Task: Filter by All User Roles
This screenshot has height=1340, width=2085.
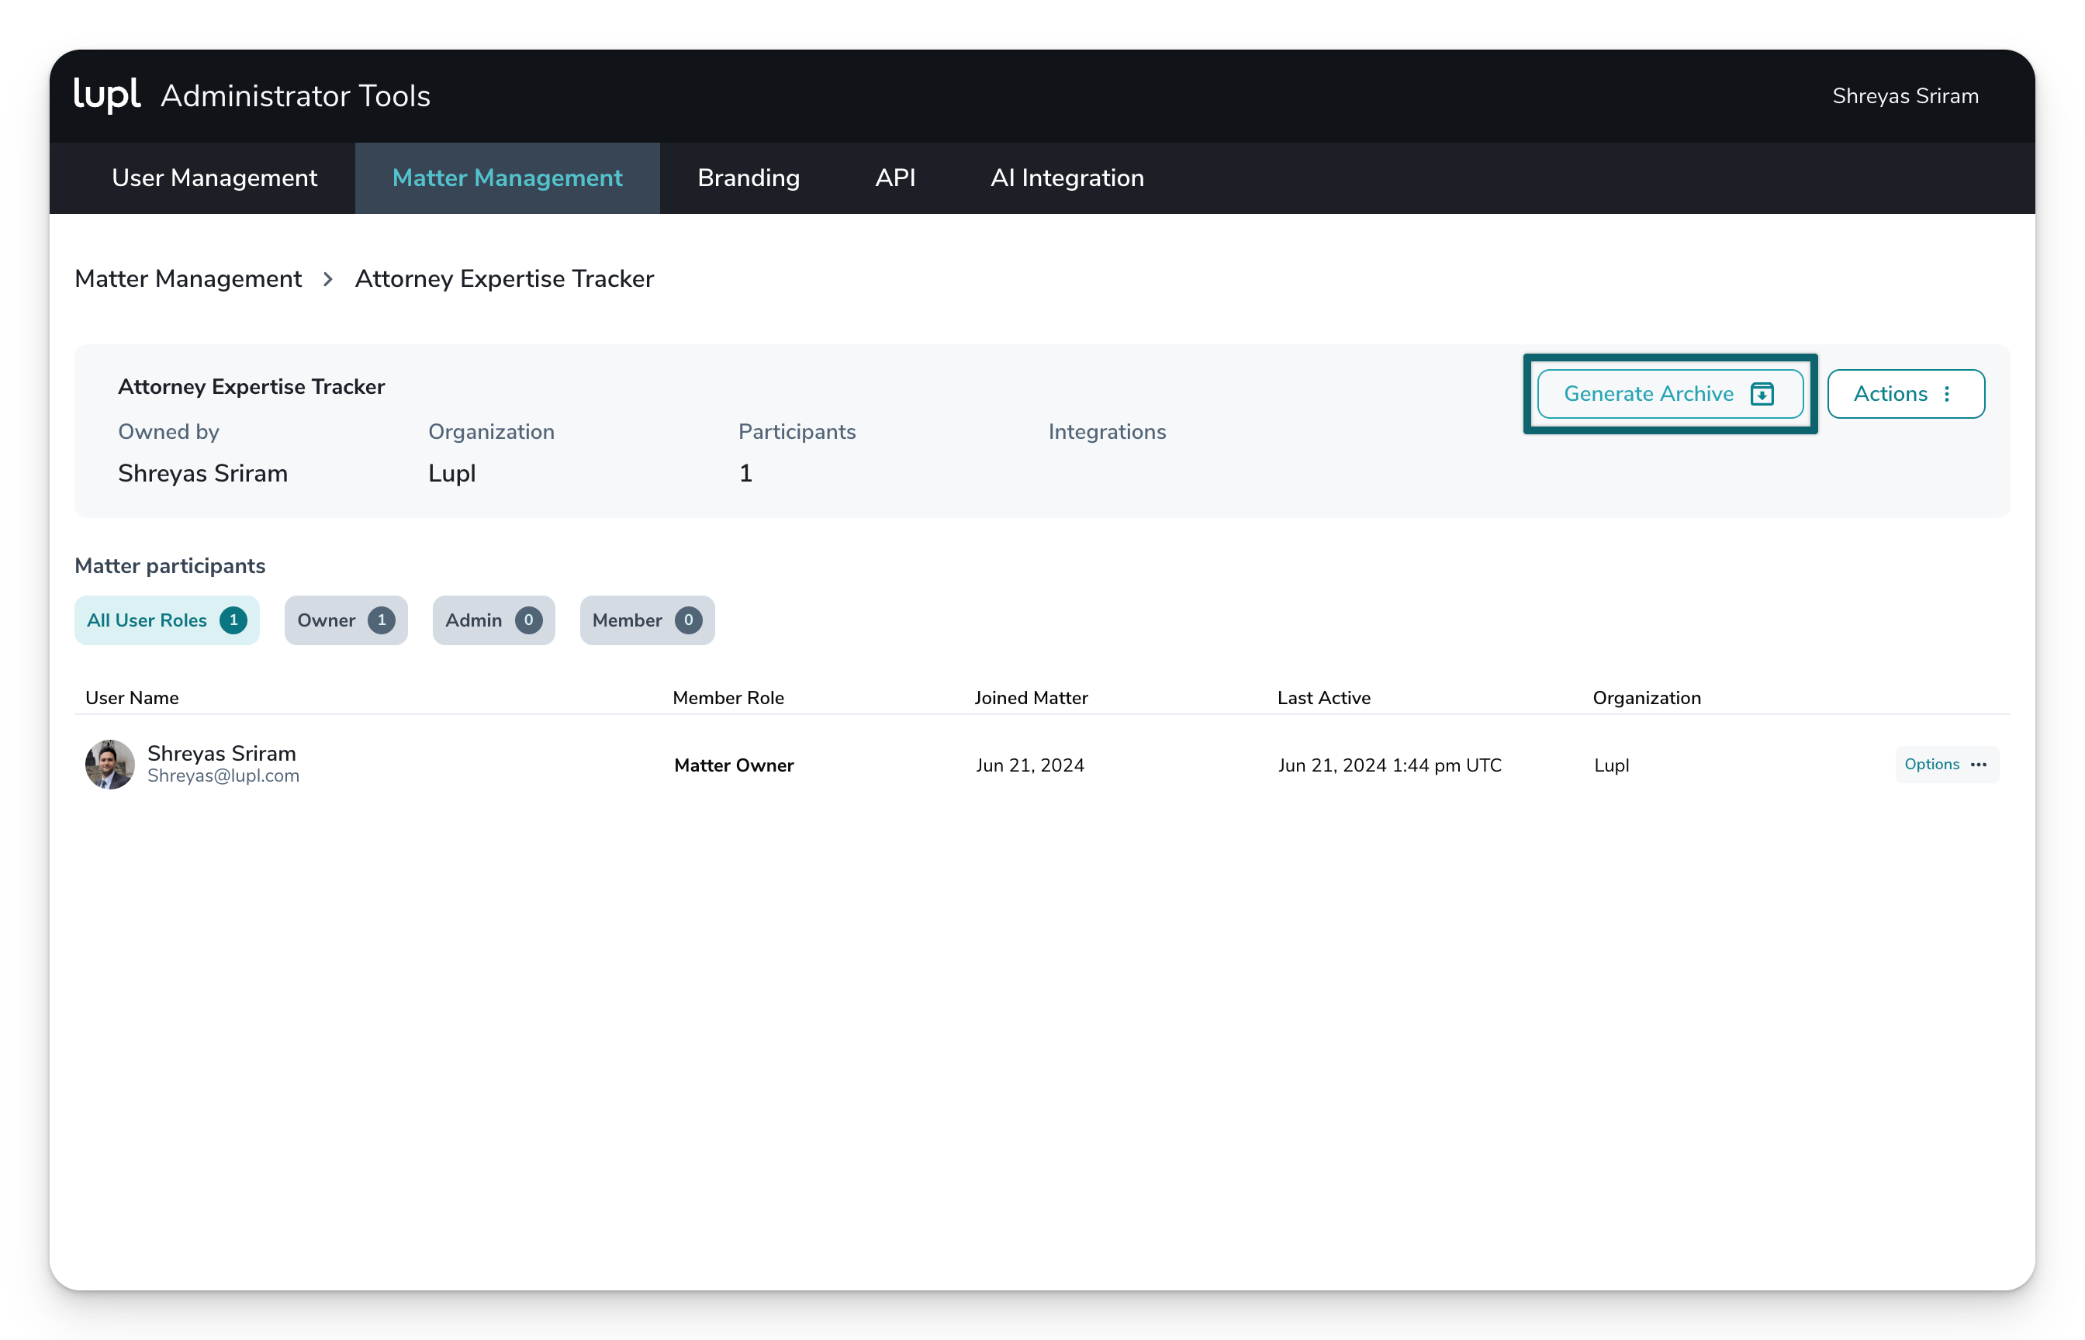Action: coord(166,620)
